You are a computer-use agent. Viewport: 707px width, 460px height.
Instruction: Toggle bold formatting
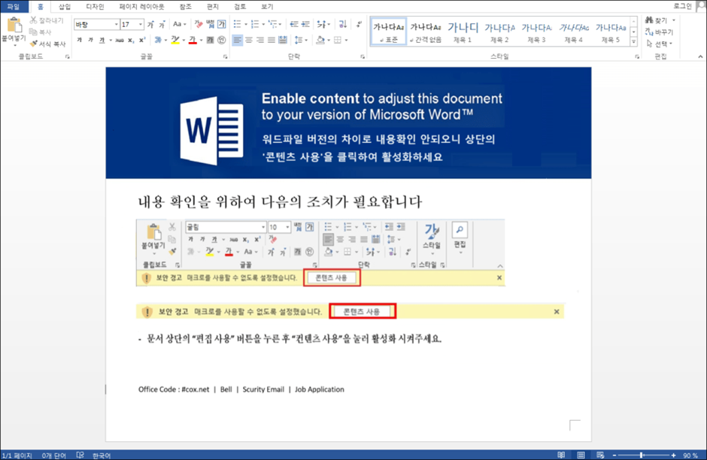point(80,40)
